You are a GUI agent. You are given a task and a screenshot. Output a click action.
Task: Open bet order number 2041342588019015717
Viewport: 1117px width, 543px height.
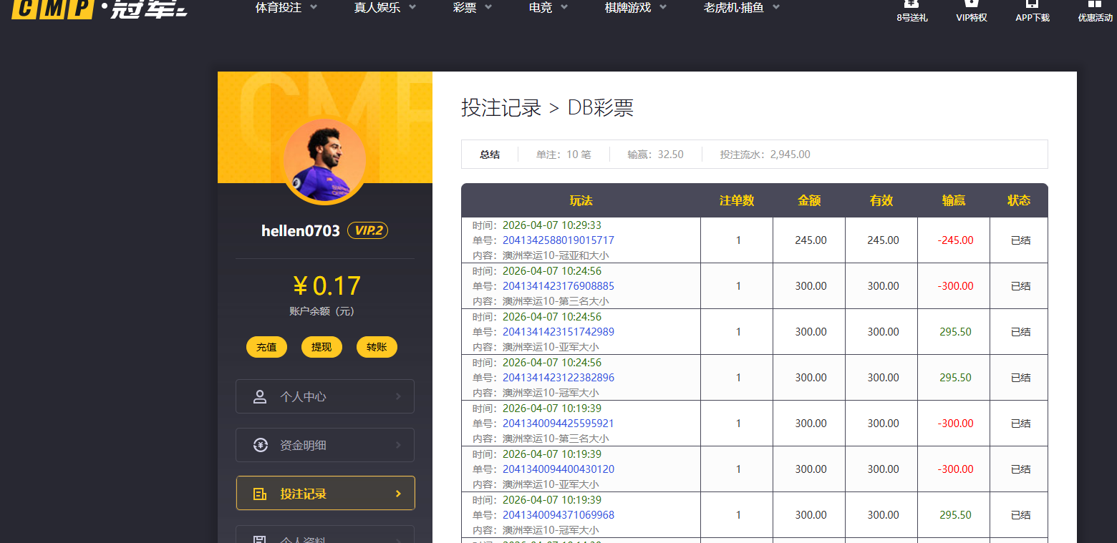pyautogui.click(x=558, y=240)
